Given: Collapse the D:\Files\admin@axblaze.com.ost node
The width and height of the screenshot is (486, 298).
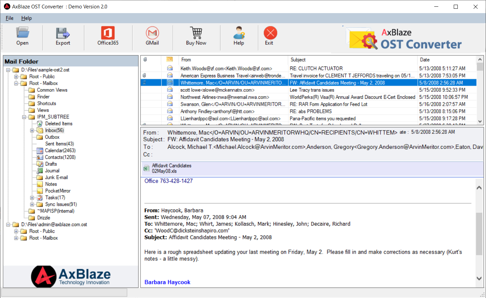Looking at the screenshot, I should pos(8,224).
